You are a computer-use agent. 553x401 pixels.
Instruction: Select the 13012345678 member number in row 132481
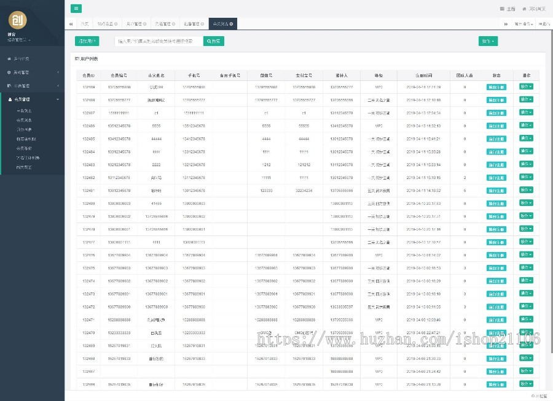[x=119, y=191]
